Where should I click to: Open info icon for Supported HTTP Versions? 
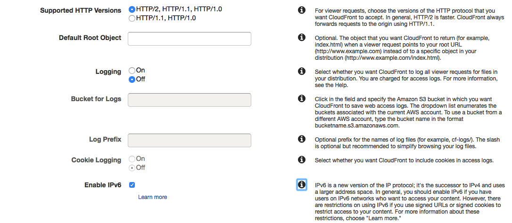302,10
